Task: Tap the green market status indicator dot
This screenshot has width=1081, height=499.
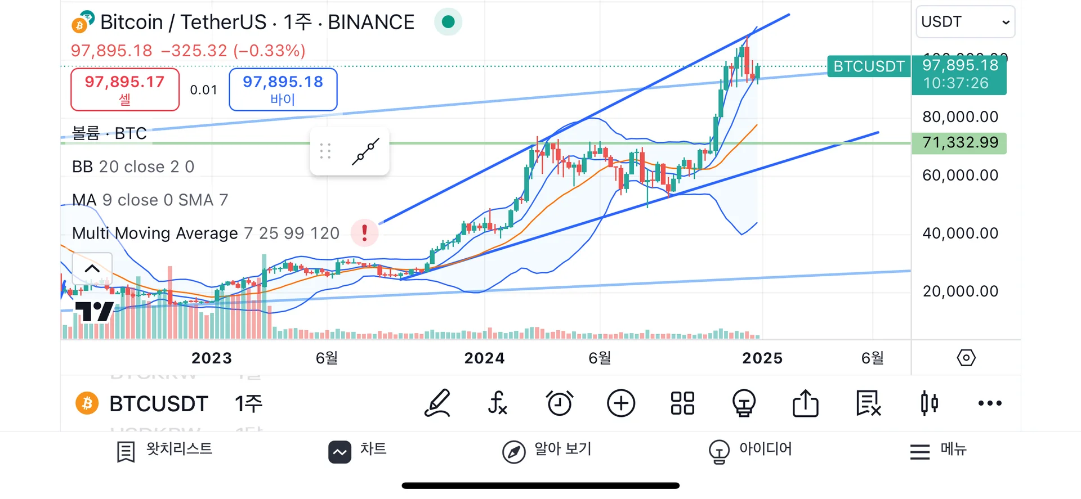Action: click(448, 22)
